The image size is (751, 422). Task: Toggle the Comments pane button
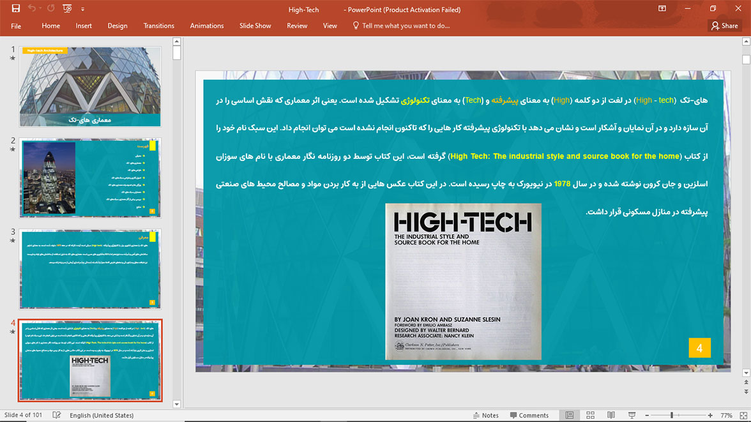pyautogui.click(x=529, y=415)
